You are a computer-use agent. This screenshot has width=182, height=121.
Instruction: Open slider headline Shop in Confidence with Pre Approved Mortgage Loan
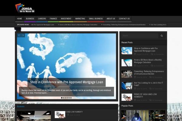66,82
